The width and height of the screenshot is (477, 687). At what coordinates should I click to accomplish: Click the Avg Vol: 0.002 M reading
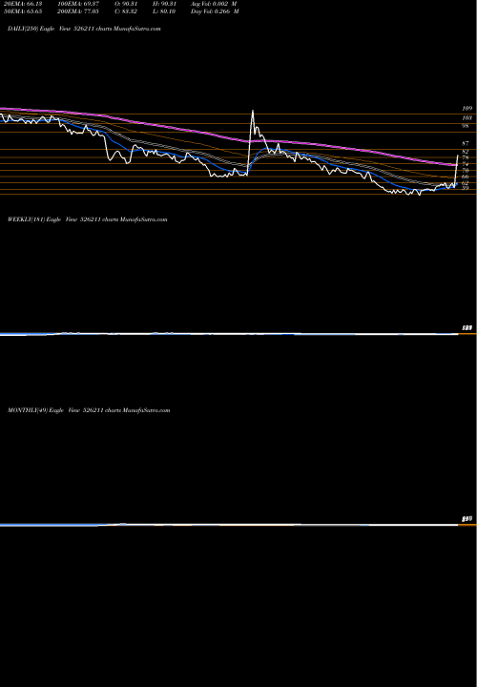pyautogui.click(x=214, y=4)
